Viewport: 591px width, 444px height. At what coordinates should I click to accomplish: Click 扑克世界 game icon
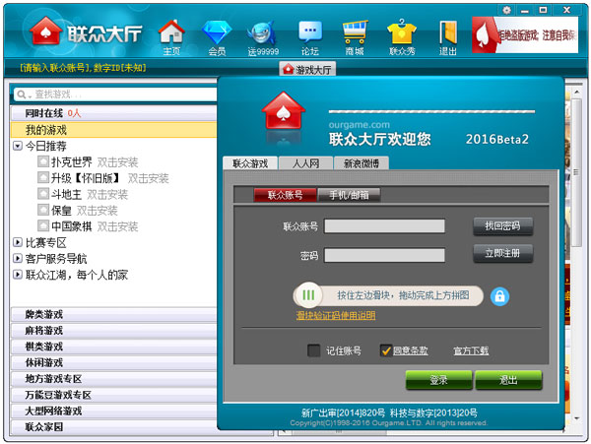43,161
